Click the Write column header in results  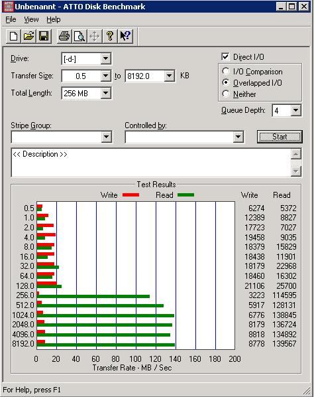(x=250, y=195)
